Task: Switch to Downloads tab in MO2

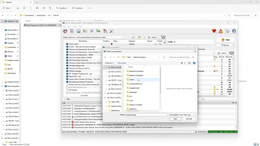Action: point(201,49)
